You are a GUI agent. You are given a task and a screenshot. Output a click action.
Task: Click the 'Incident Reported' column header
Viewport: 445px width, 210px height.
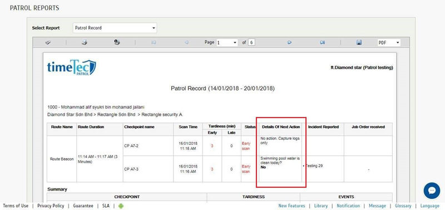click(323, 127)
